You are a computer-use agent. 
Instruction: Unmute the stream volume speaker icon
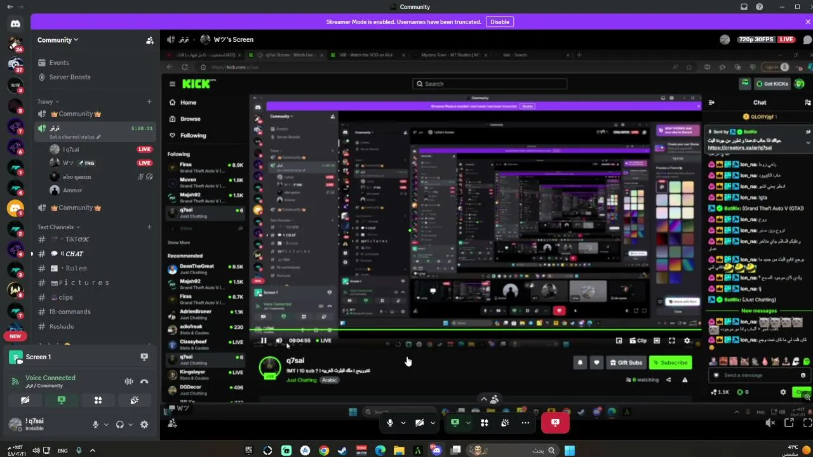(770, 423)
